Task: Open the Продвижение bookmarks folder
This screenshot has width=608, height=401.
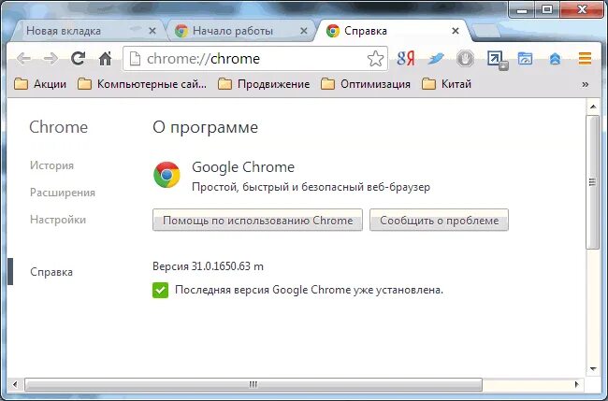Action: point(264,84)
